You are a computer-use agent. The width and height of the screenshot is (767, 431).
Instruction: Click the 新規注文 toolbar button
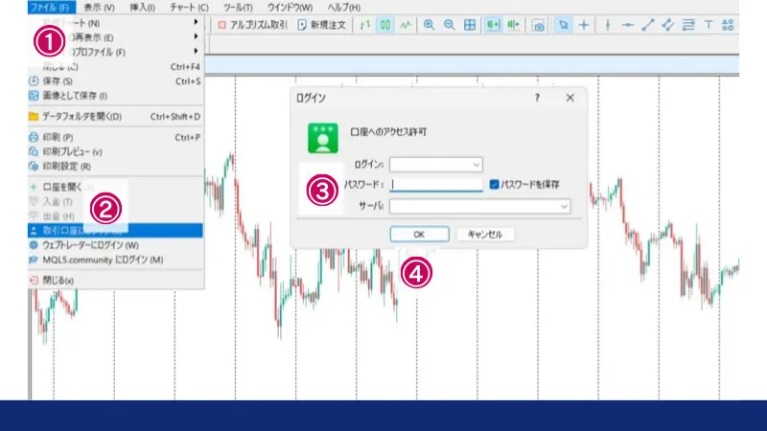322,24
